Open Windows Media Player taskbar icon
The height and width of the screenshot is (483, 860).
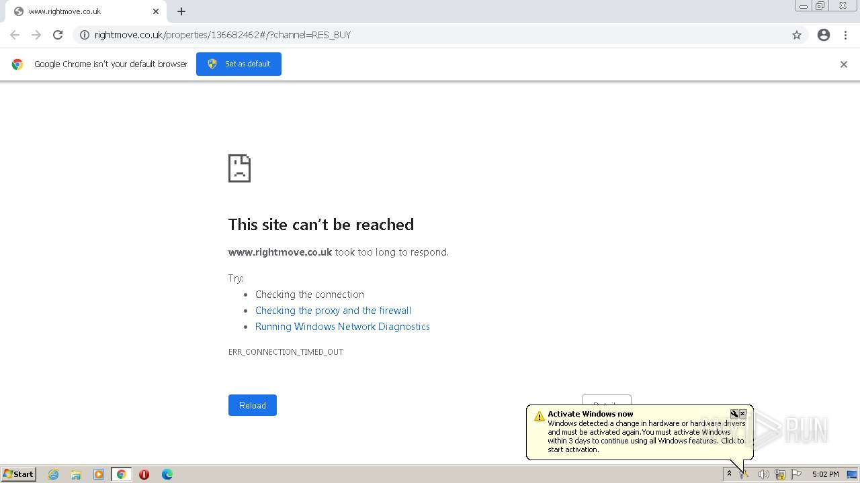coord(99,474)
